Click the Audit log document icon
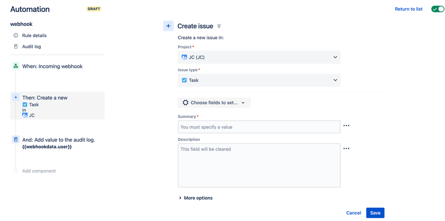Image resolution: width=445 pixels, height=221 pixels. (16, 46)
